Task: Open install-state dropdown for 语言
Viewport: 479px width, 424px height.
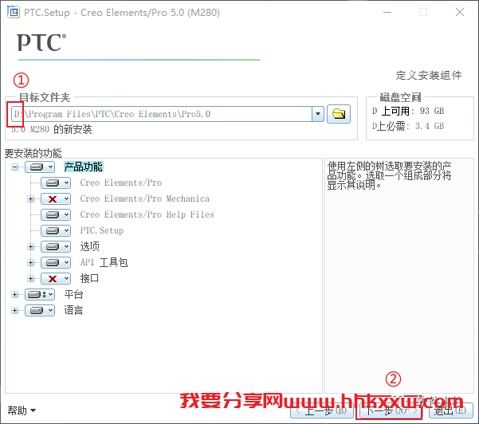Action: click(x=40, y=310)
